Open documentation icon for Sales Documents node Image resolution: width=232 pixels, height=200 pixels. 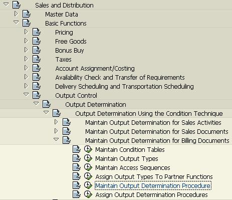[x=67, y=131]
